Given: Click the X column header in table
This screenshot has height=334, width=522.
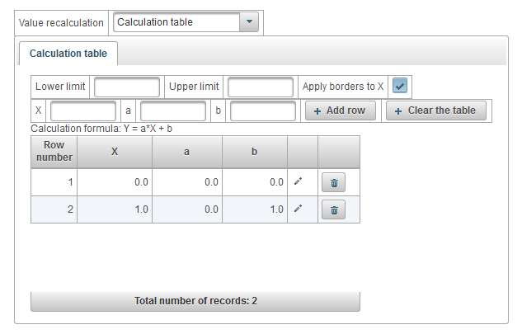Looking at the screenshot, I should [115, 152].
